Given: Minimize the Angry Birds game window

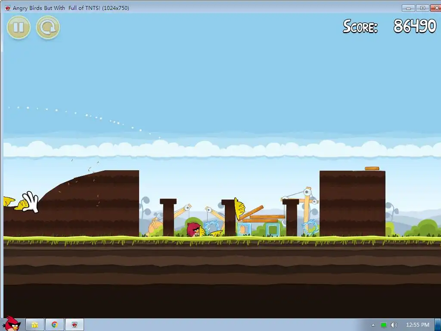Looking at the screenshot, I should click(x=408, y=8).
